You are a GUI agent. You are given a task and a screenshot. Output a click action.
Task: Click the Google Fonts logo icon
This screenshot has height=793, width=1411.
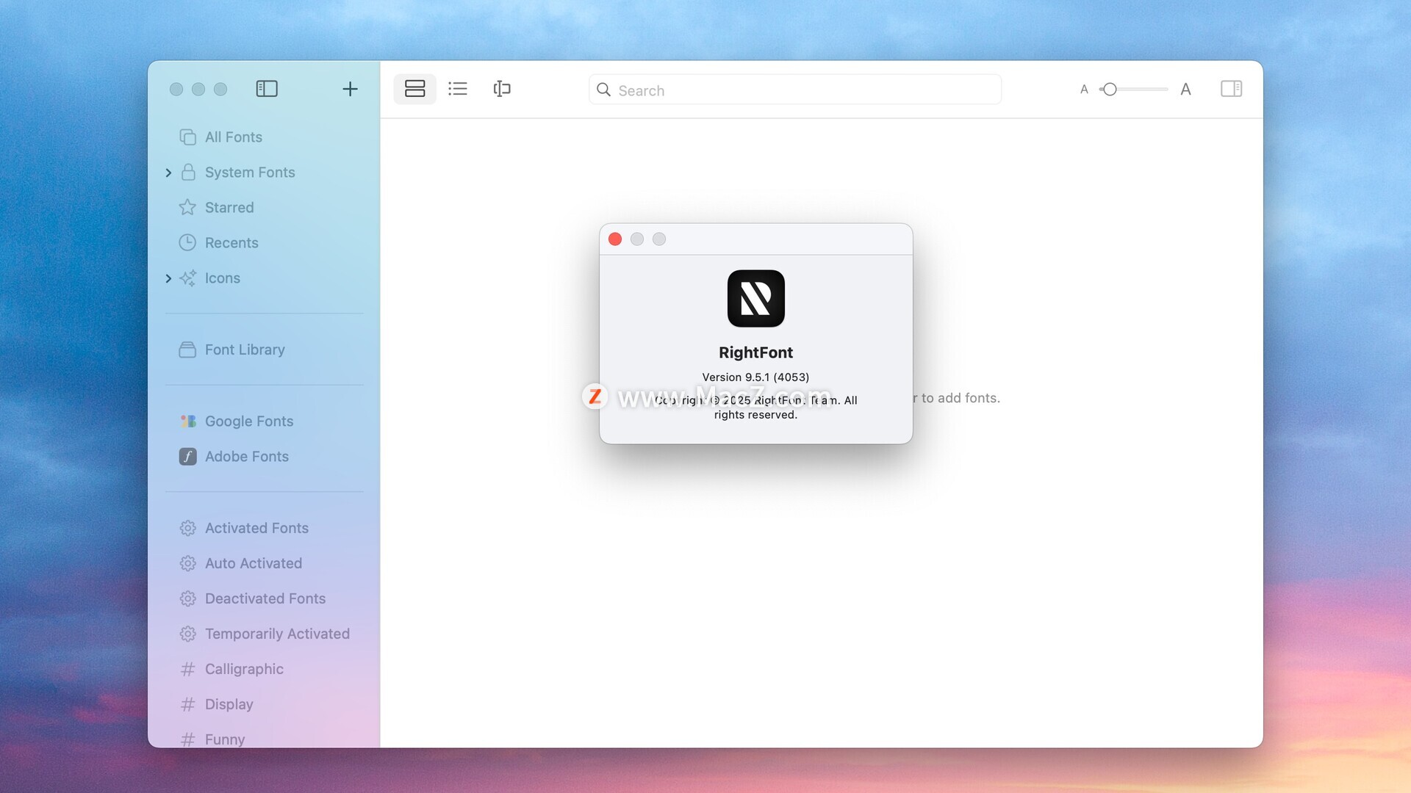[188, 421]
